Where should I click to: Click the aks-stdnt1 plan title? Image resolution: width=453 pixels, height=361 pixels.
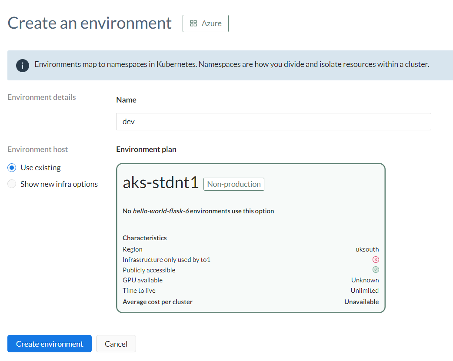click(161, 182)
